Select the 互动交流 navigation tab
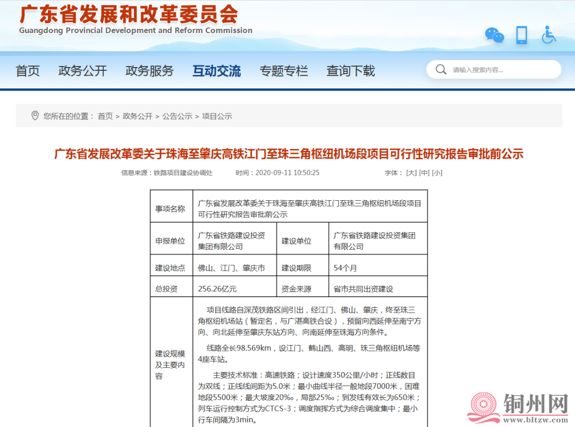 (x=217, y=71)
